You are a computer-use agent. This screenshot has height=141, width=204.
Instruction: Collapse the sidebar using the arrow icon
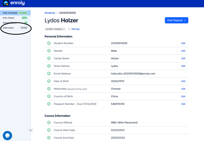[x=30, y=130]
